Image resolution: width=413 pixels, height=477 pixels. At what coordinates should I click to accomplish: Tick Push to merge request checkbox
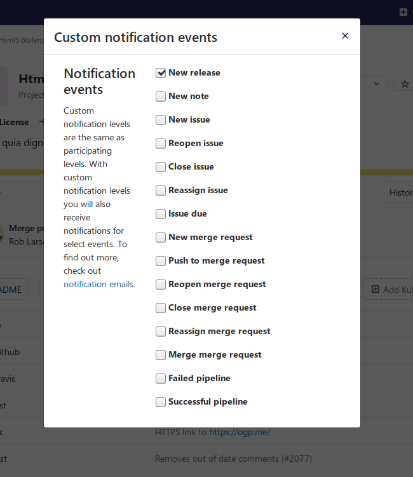point(161,261)
